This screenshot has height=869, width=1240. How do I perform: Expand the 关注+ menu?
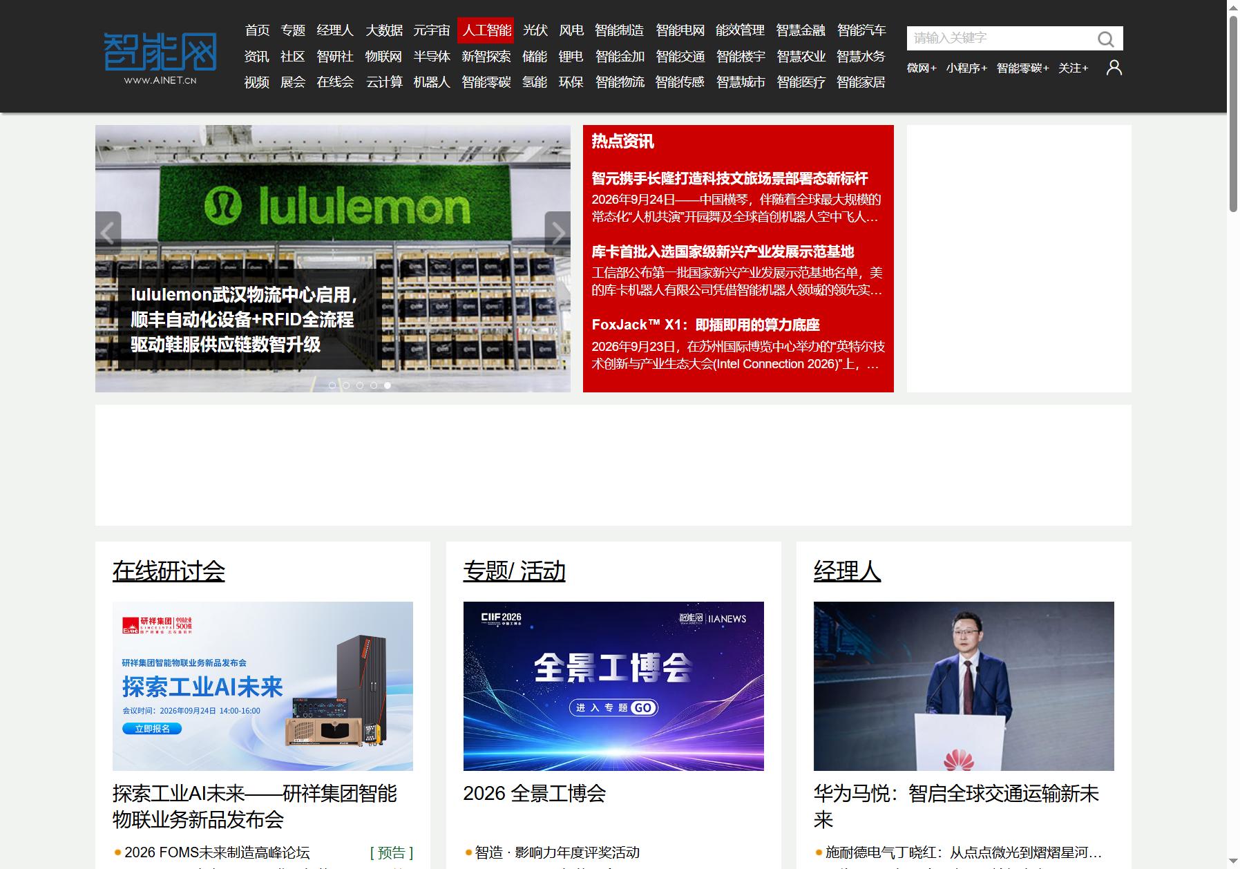pyautogui.click(x=1073, y=68)
